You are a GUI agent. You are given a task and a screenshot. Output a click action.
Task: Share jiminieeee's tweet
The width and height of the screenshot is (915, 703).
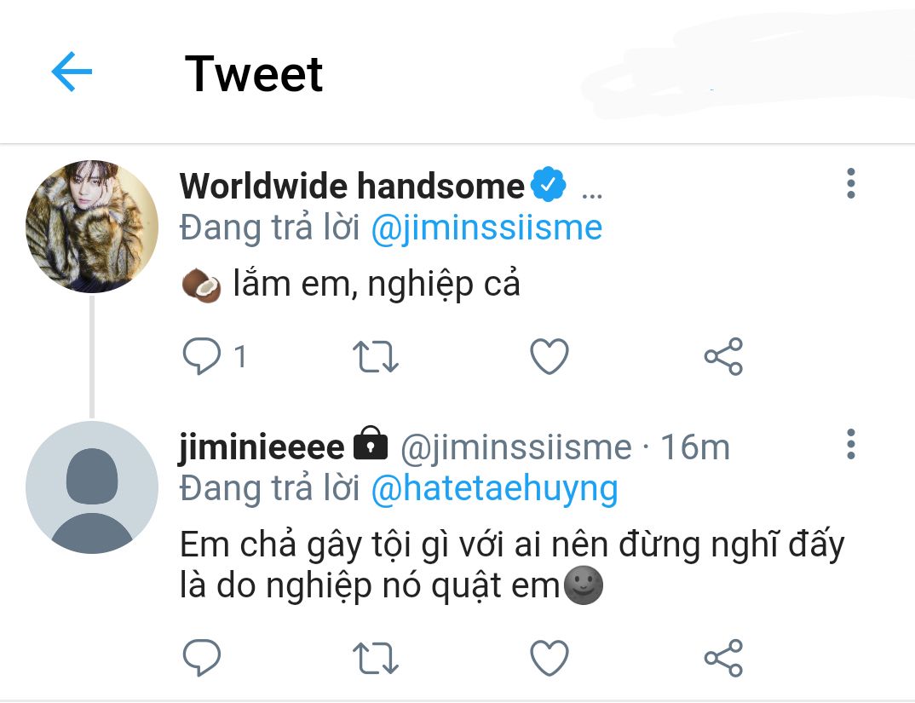click(723, 658)
